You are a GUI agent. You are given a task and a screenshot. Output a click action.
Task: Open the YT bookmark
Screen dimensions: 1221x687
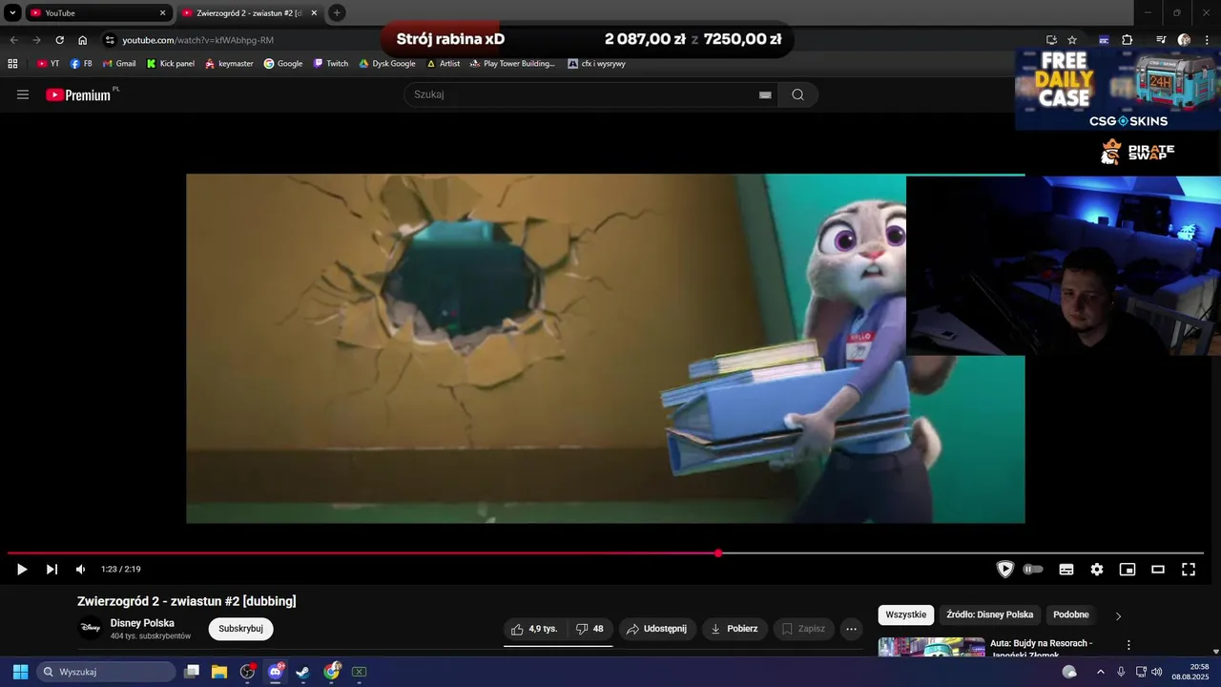[48, 64]
